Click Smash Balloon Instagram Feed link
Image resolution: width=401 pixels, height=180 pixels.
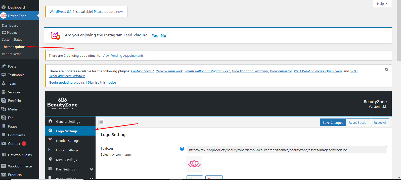point(207,71)
